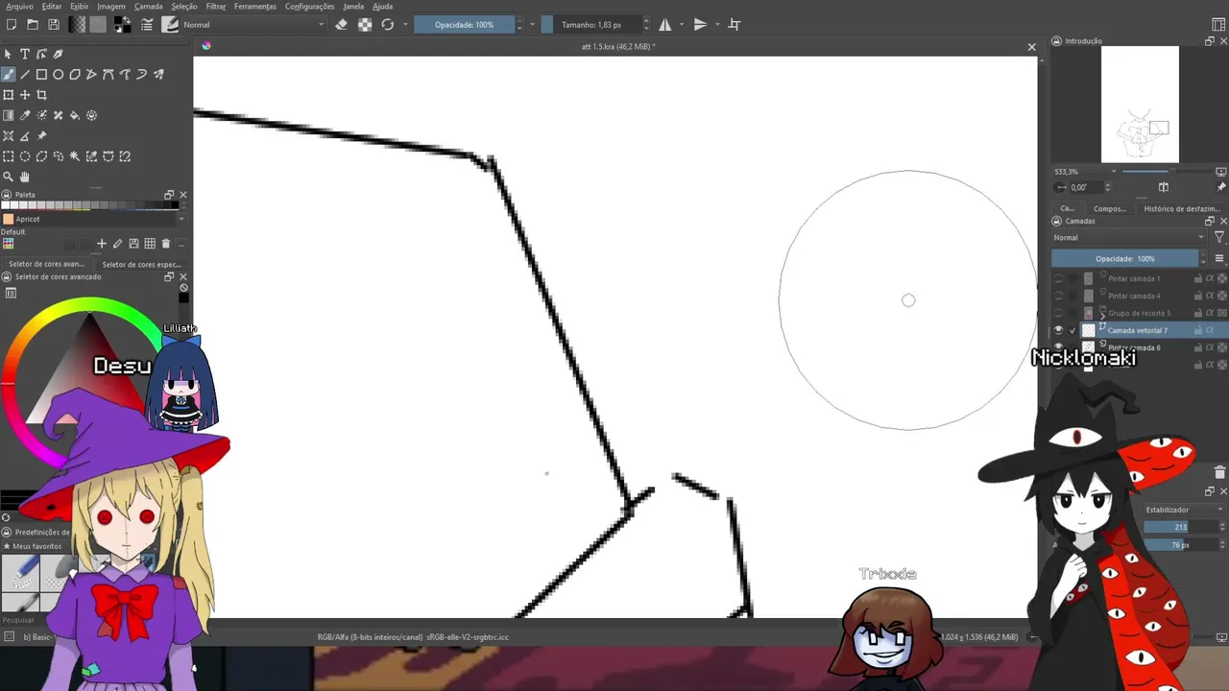The image size is (1229, 691).
Task: Switch to the Compos... tab
Action: point(1109,208)
